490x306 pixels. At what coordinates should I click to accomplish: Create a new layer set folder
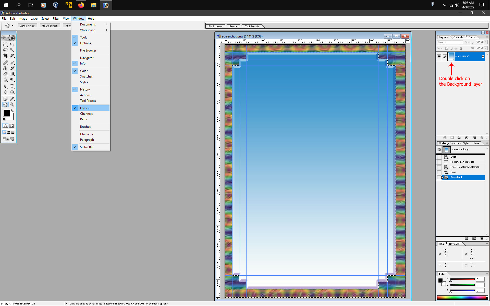point(459,138)
